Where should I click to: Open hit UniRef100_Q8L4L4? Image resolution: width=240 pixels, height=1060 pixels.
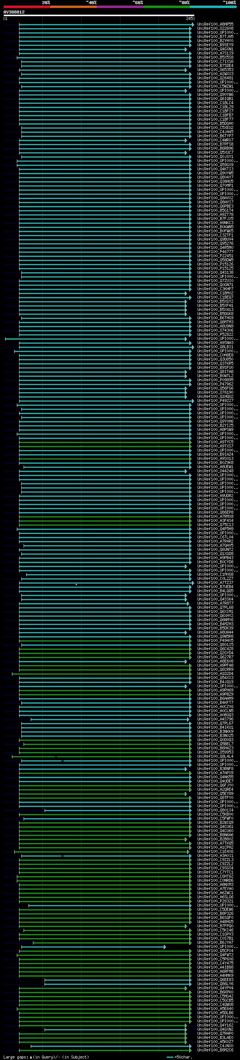[x=215, y=756]
